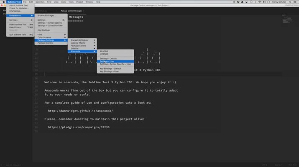Choose Package Control below Package Settings

point(51,43)
